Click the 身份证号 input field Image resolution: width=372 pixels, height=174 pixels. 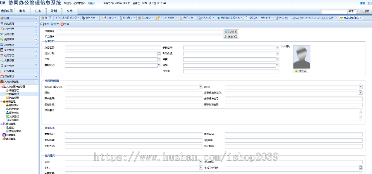[113, 47]
